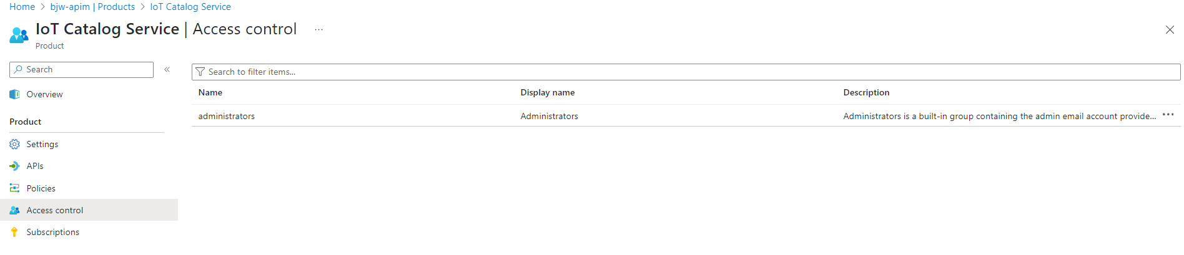Collapse the sidebar with double chevron
This screenshot has width=1184, height=255.
167,70
